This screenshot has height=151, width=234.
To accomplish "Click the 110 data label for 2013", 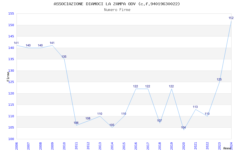I will pyautogui.click(x=100, y=114).
